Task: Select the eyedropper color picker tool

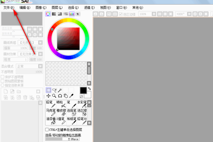Action: pyautogui.click(x=71, y=96)
